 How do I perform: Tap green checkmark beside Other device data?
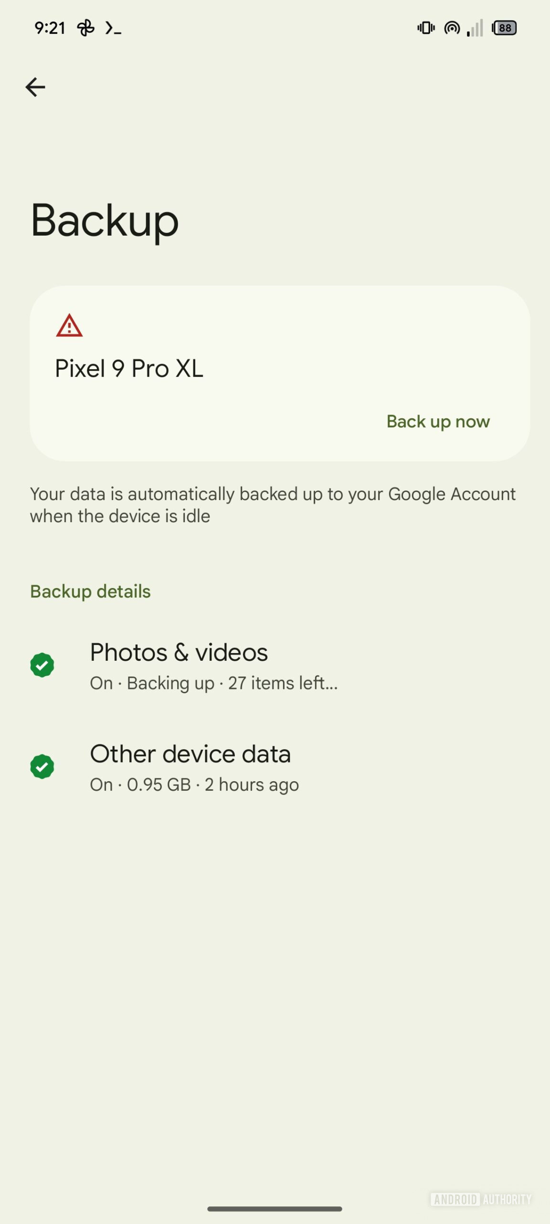click(x=42, y=766)
